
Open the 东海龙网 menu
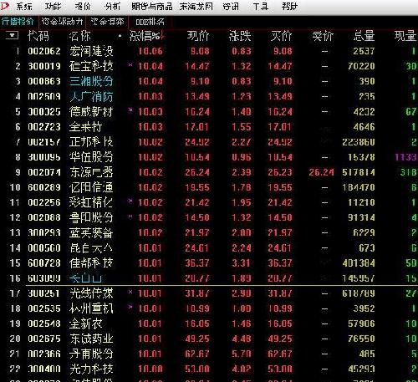196,6
